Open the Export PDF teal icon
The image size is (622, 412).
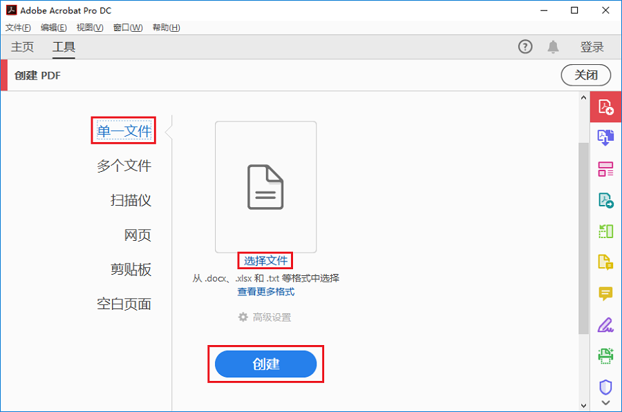coord(605,200)
